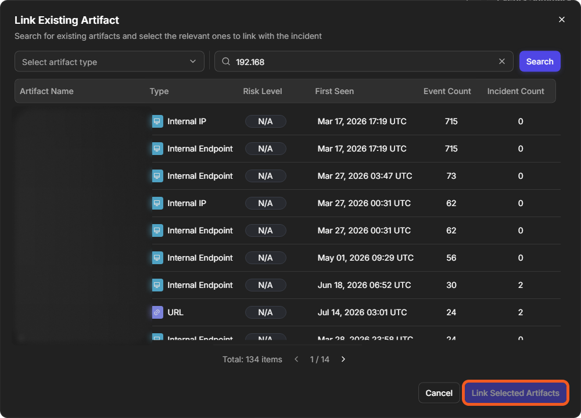Screen dimensions: 581x418
Task: Click the URL type label
Action: coord(175,312)
